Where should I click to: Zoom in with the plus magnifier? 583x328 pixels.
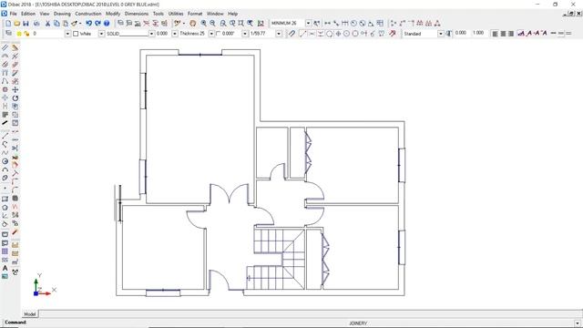coord(204,23)
